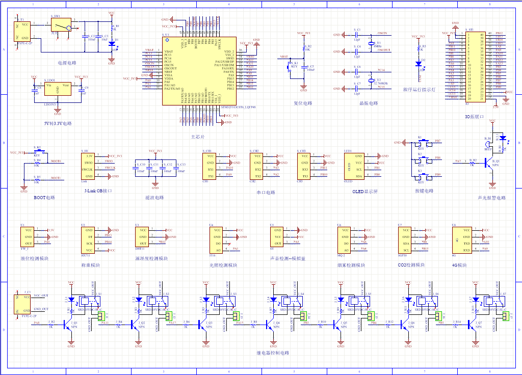Click the '温湿度检测模块' label

coord(151,258)
